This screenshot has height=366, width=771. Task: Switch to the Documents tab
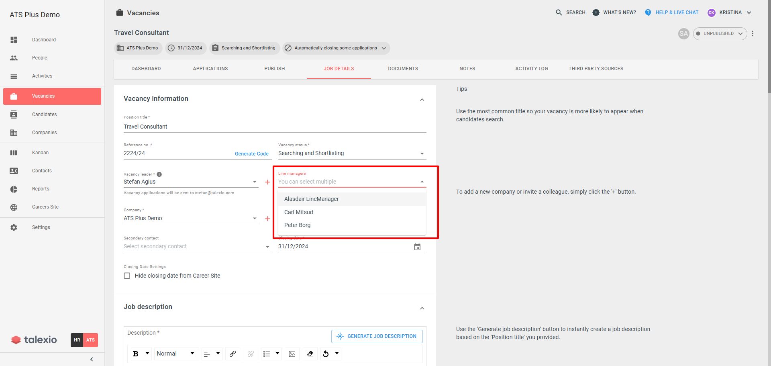coord(403,69)
